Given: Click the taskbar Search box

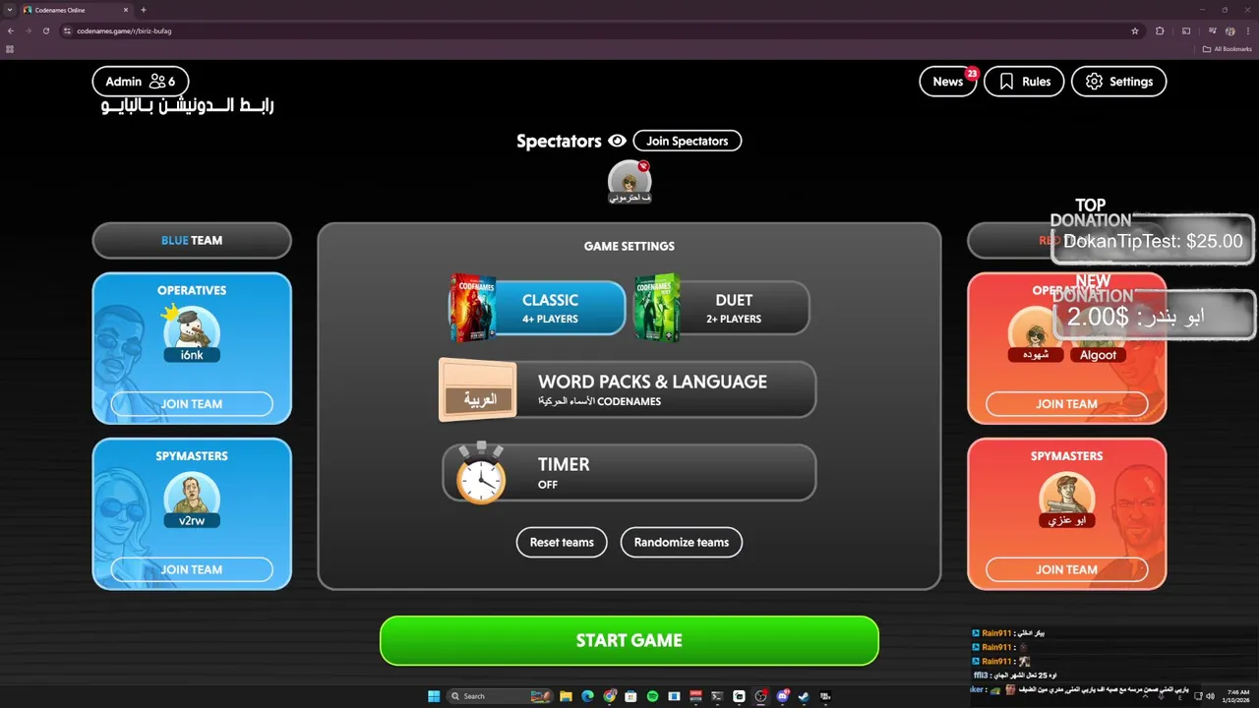Looking at the screenshot, I should [500, 696].
